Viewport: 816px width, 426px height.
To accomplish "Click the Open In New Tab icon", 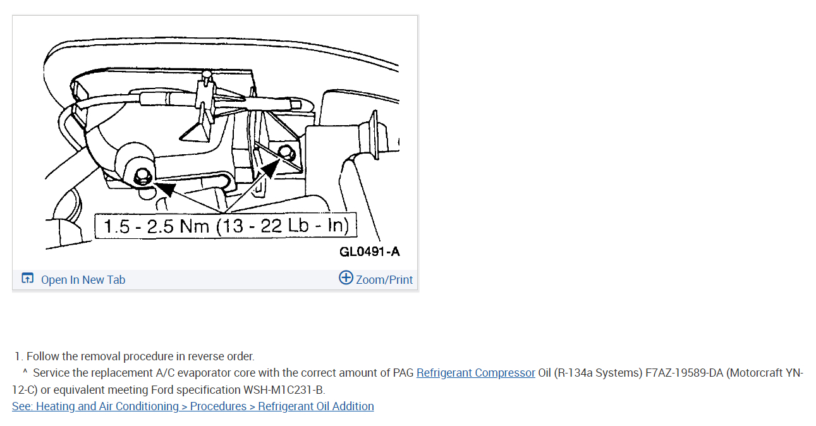I will [x=27, y=279].
